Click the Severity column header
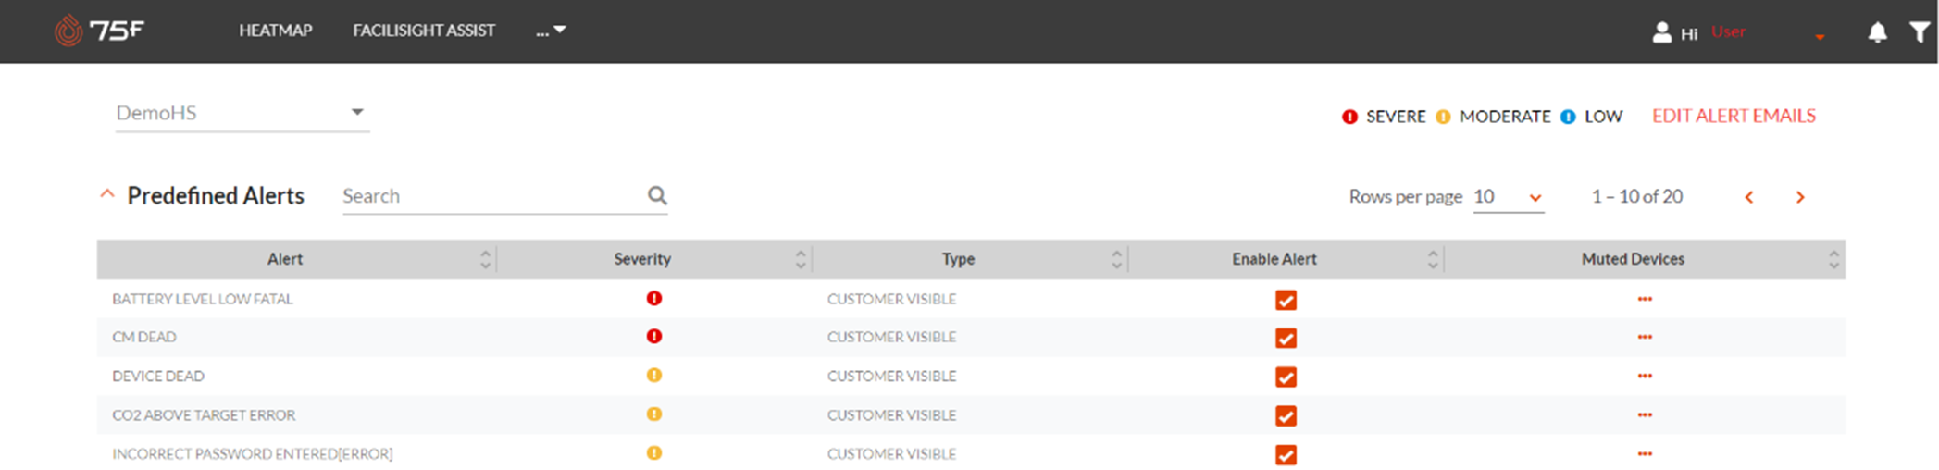 tap(642, 260)
